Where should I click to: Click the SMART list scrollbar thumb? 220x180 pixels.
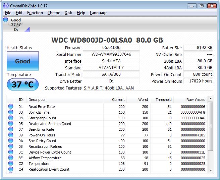[x=211, y=126]
